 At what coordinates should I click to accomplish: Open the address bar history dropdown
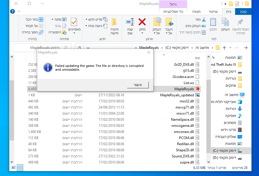point(88,48)
